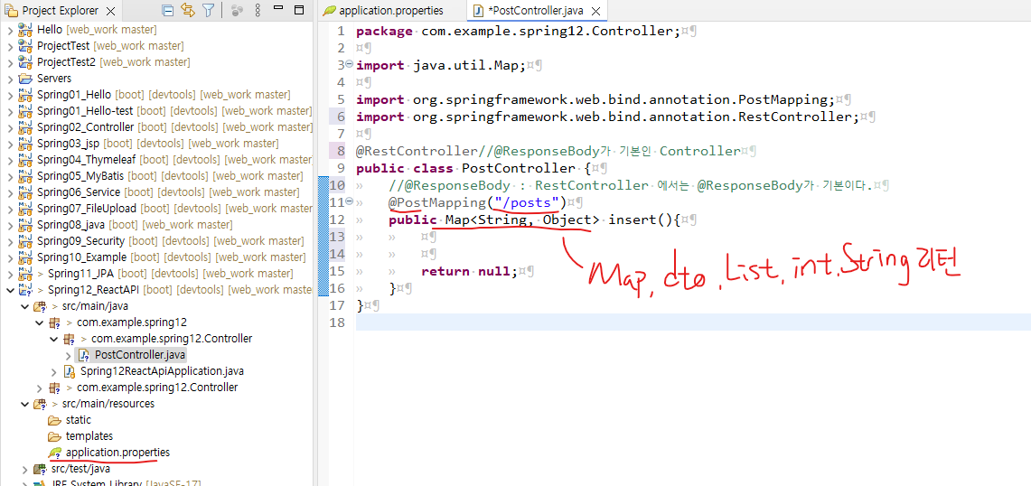Click the Hello project icon
Screen dimensions: 1031x486
point(25,30)
